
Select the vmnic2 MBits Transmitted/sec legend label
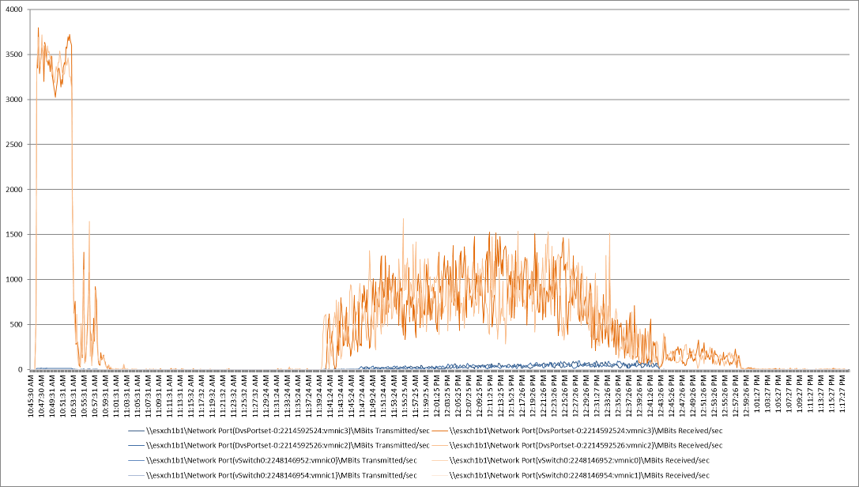click(288, 445)
